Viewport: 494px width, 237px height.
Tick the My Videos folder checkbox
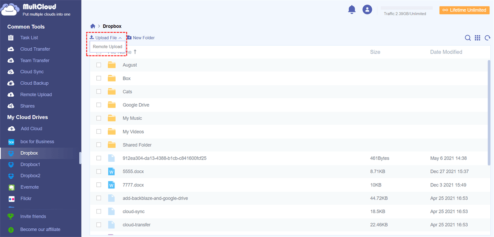point(99,132)
